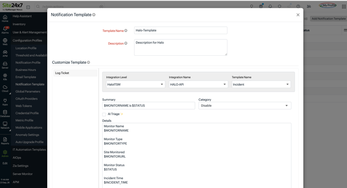Open Email Template menu item
The width and height of the screenshot is (347, 188).
(26, 77)
